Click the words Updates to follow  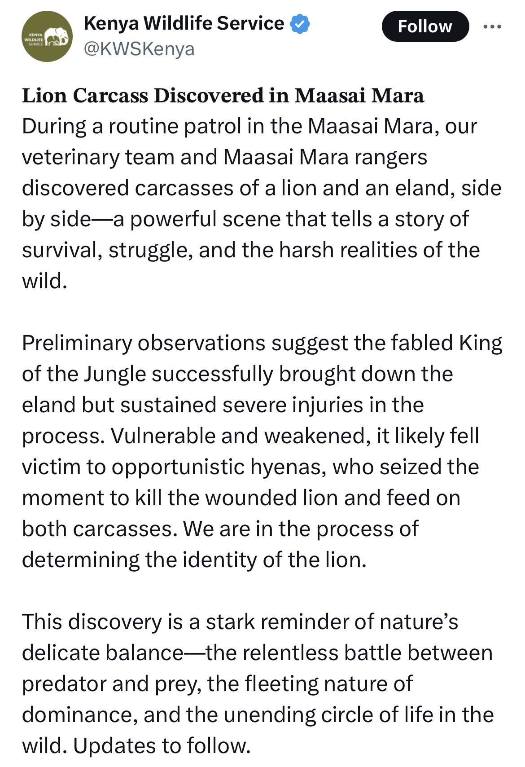[x=162, y=745]
